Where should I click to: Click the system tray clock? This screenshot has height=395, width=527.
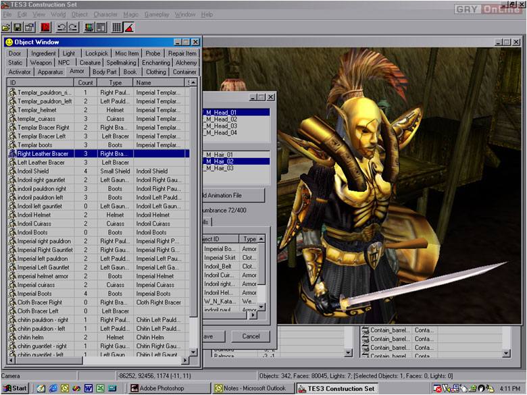click(509, 388)
